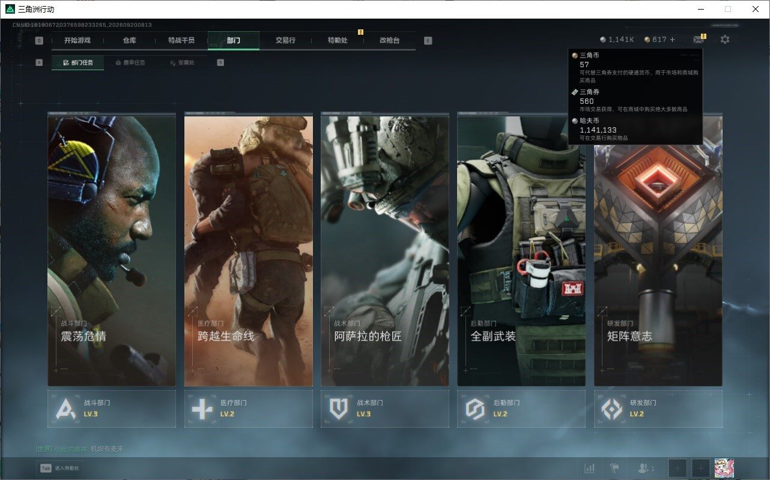This screenshot has height=480, width=770.
Task: Click the 战术部门 shield emblem icon
Action: coord(339,409)
